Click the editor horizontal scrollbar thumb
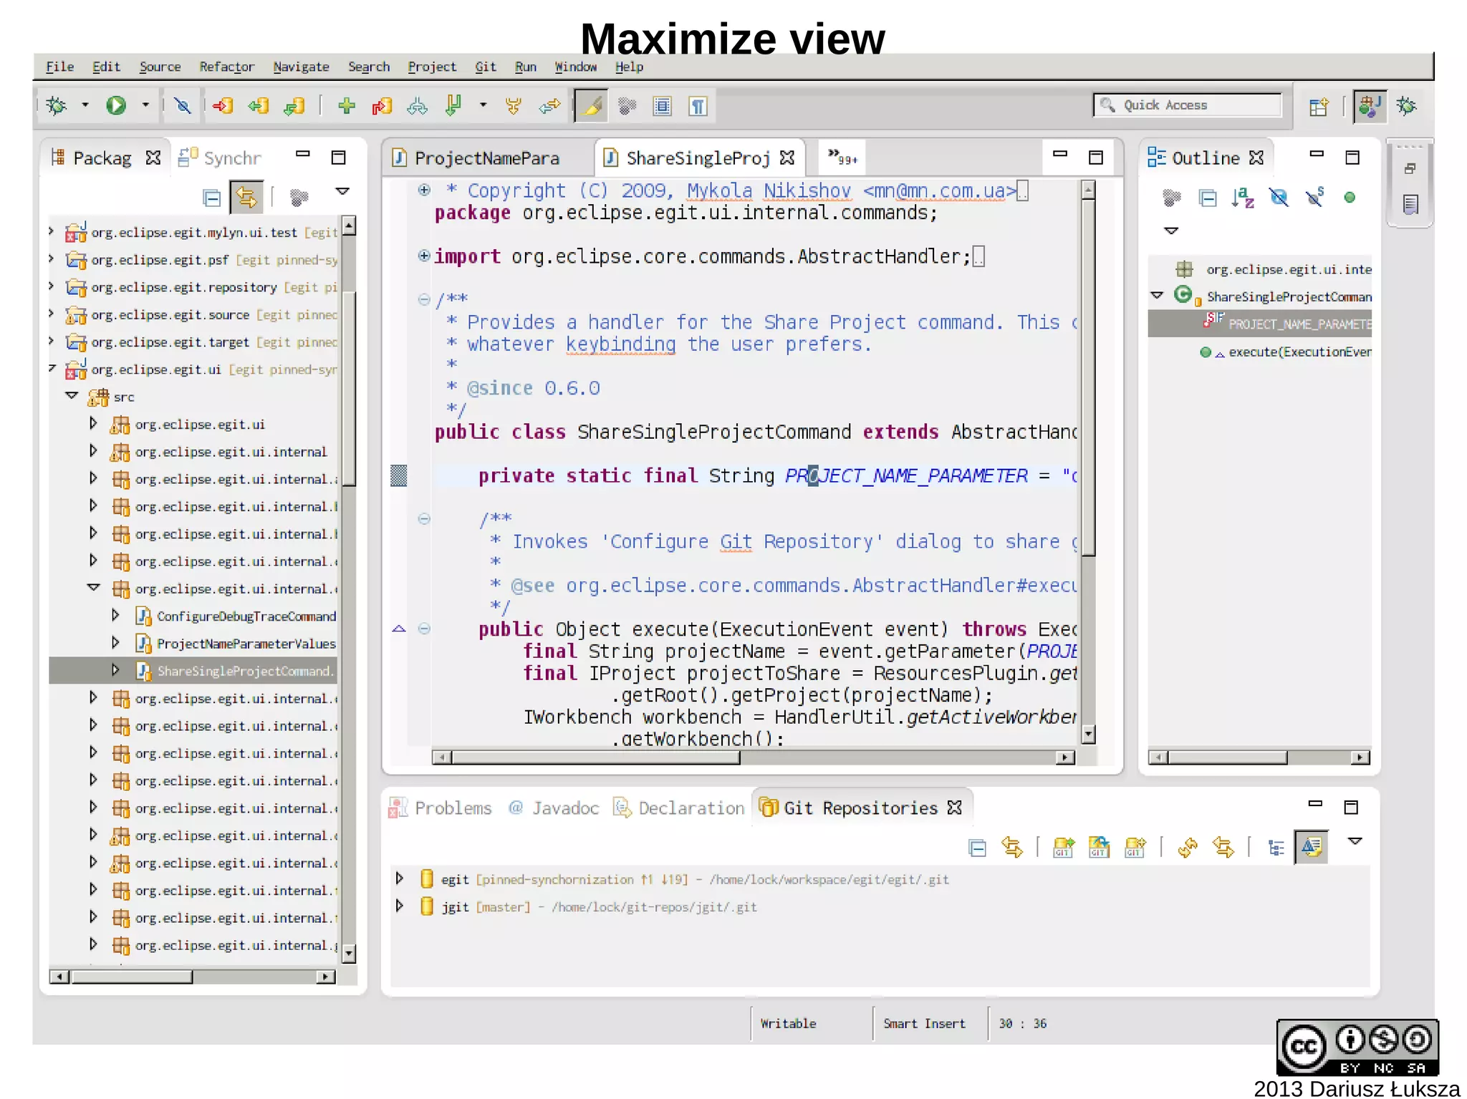This screenshot has width=1467, height=1099. (595, 757)
